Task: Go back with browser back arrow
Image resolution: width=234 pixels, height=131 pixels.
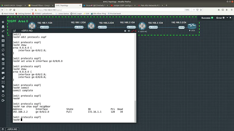Action: [3, 10]
